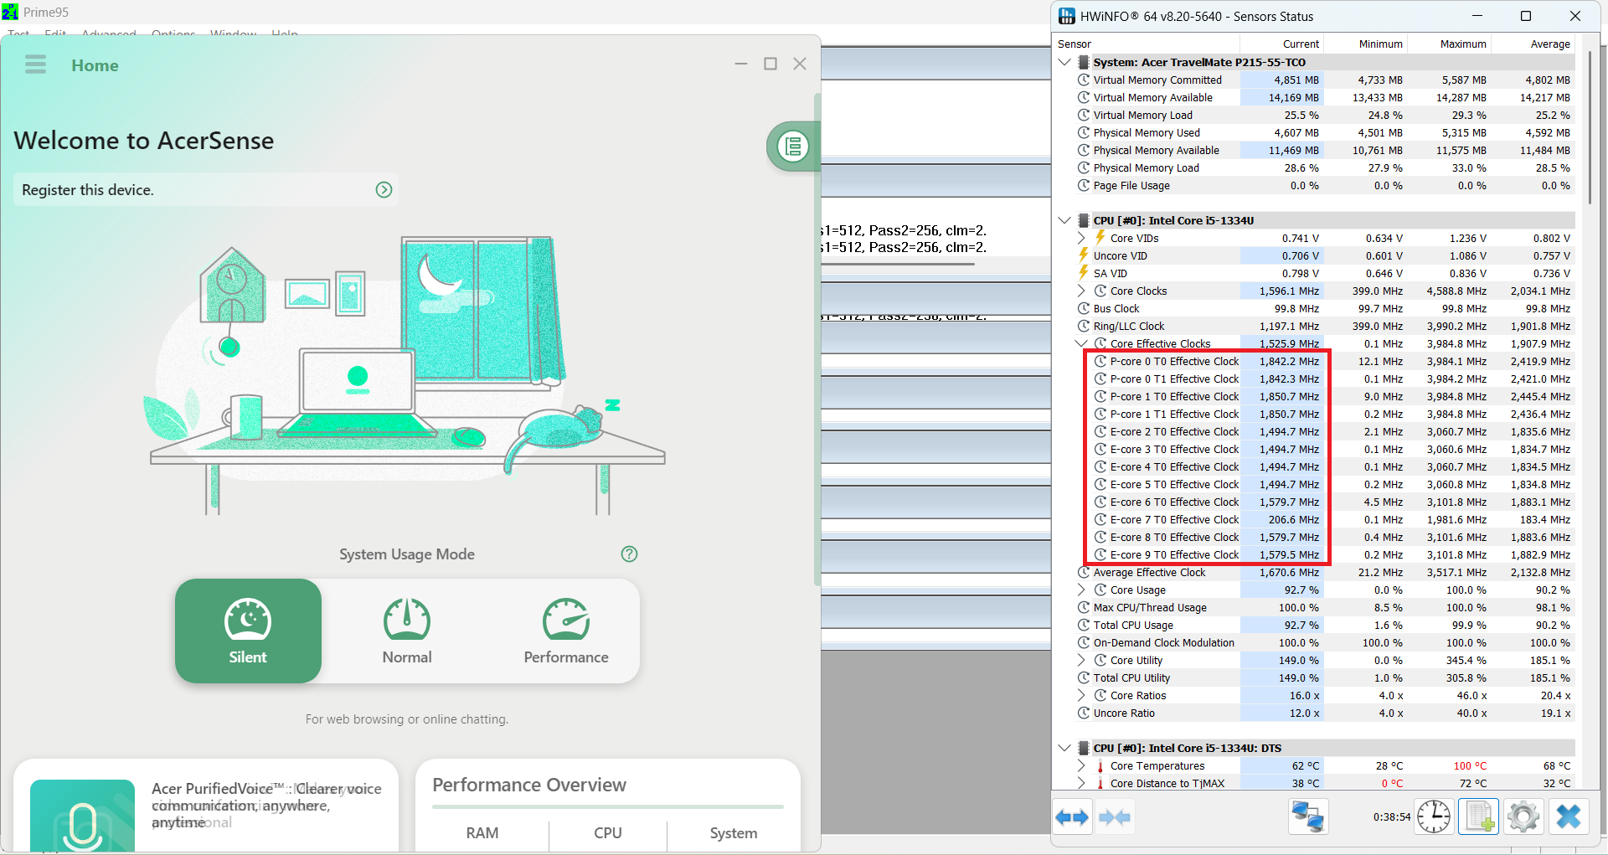Image resolution: width=1608 pixels, height=855 pixels.
Task: Click the arrow icon beside Register this device
Action: (384, 190)
